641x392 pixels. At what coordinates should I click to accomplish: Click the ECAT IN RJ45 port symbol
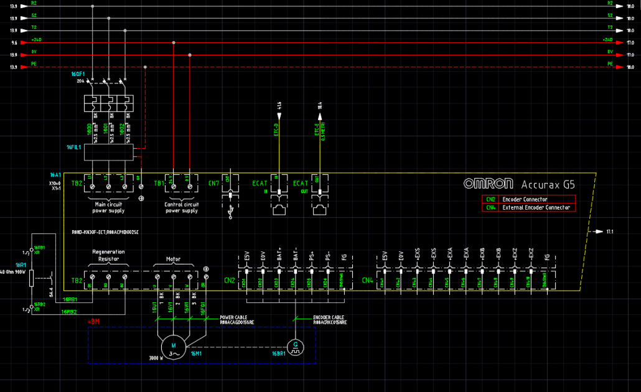tap(279, 208)
